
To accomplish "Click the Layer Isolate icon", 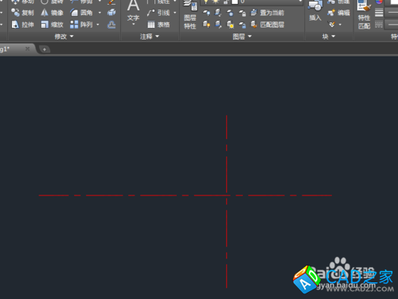I will 218,13.
